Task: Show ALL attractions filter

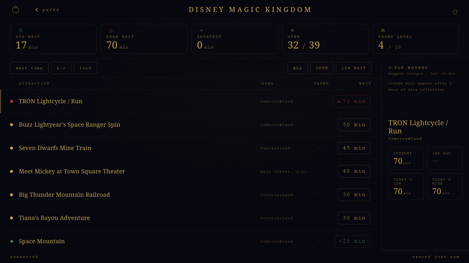Action: [297, 68]
